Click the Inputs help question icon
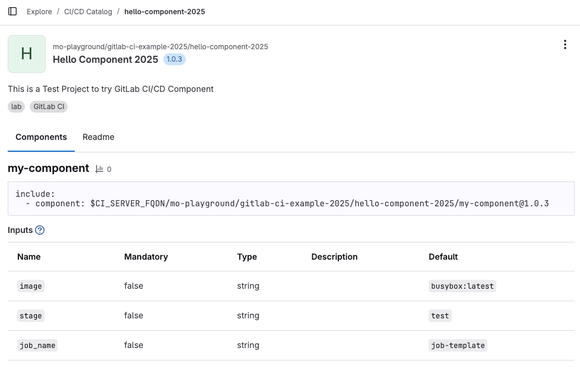 40,230
